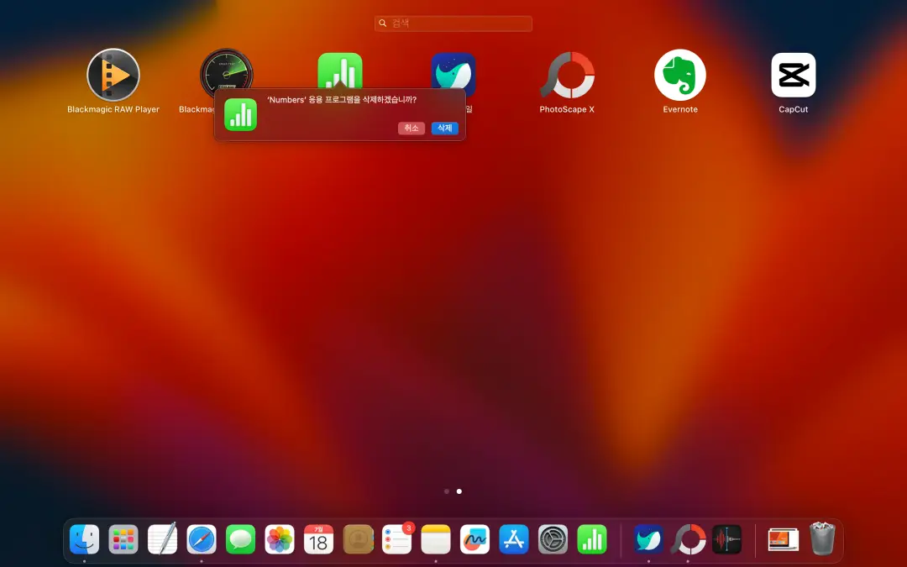907x567 pixels.
Task: Open Voice Memos in the Dock
Action: point(726,539)
